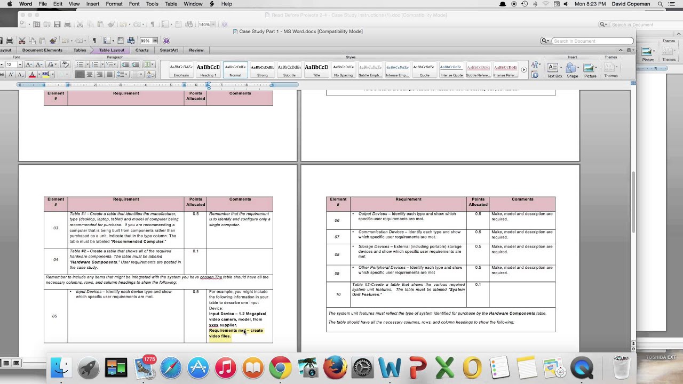
Task: Open the Change Case Aa dropdown
Action: click(x=52, y=64)
